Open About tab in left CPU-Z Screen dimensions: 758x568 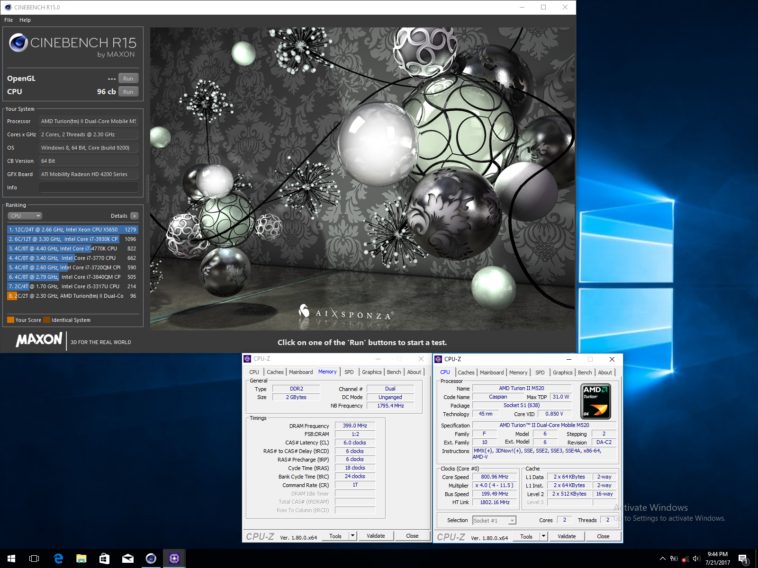click(414, 372)
